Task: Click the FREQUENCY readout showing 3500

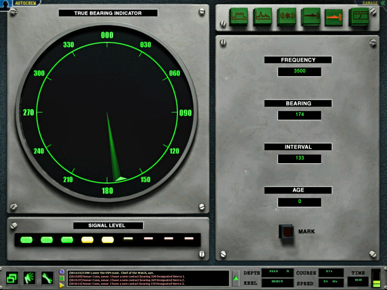Action: coord(299,71)
